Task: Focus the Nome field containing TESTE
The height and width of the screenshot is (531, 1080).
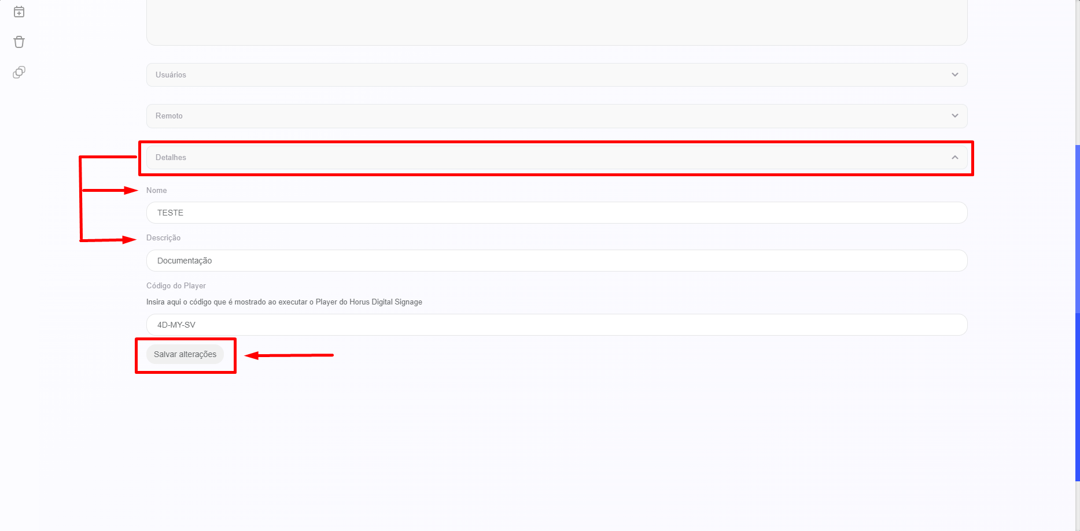Action: [x=556, y=213]
